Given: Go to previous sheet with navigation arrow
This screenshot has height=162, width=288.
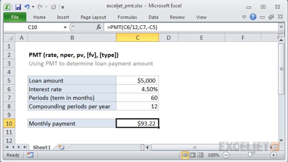Looking at the screenshot, I should point(13,147).
